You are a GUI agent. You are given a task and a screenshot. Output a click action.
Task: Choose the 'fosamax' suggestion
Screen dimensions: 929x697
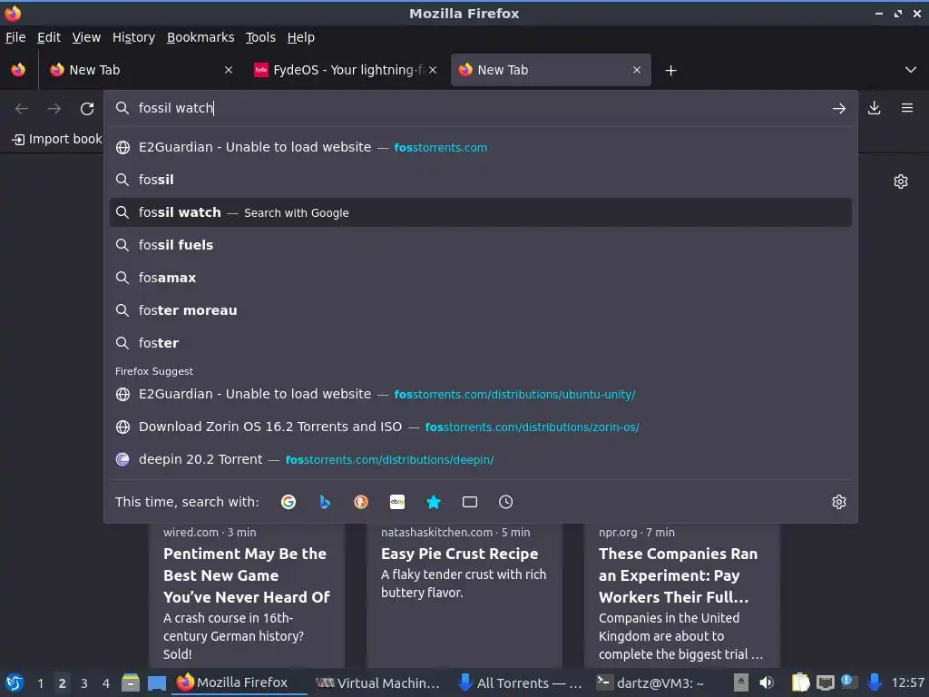[481, 278]
